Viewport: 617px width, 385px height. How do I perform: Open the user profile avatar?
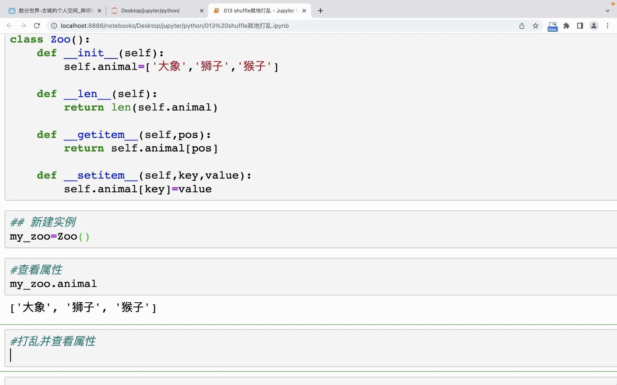coord(593,26)
